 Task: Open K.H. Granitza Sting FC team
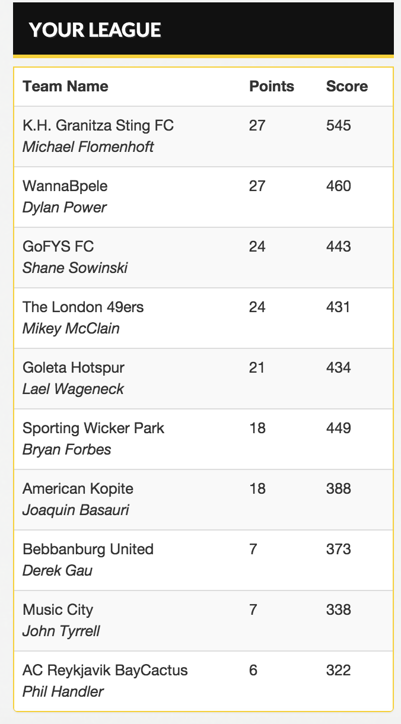(x=98, y=126)
